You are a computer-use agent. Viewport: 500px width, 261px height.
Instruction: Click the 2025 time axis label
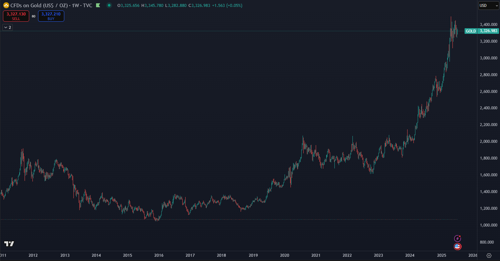441,255
